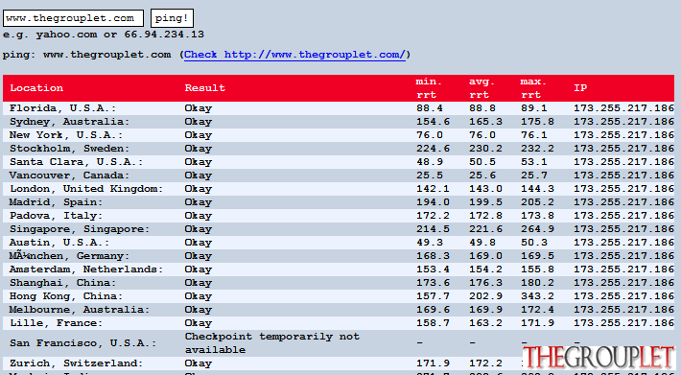
Task: Click London, United Kingdom location cell
Action: (x=86, y=189)
